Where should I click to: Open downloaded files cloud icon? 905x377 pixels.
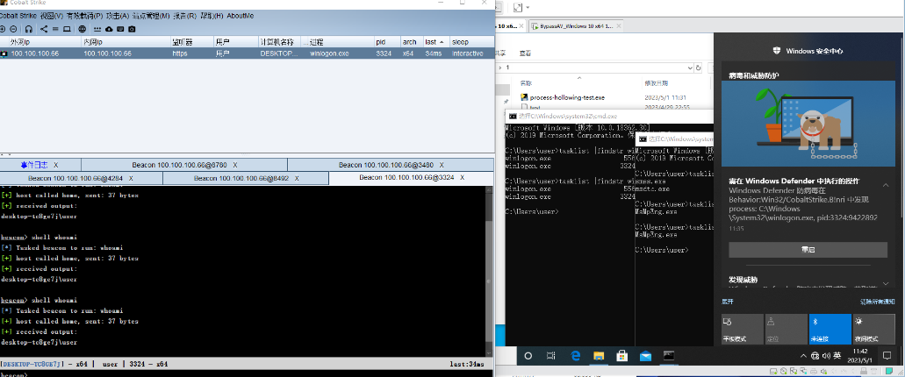tap(109, 29)
